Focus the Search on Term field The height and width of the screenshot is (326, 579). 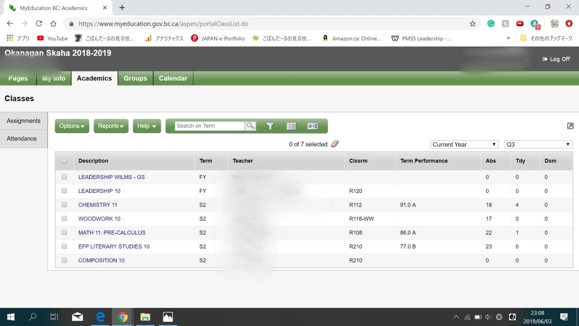coord(209,126)
